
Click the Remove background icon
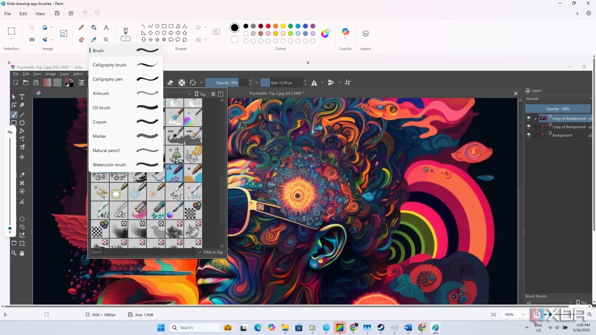(32, 40)
